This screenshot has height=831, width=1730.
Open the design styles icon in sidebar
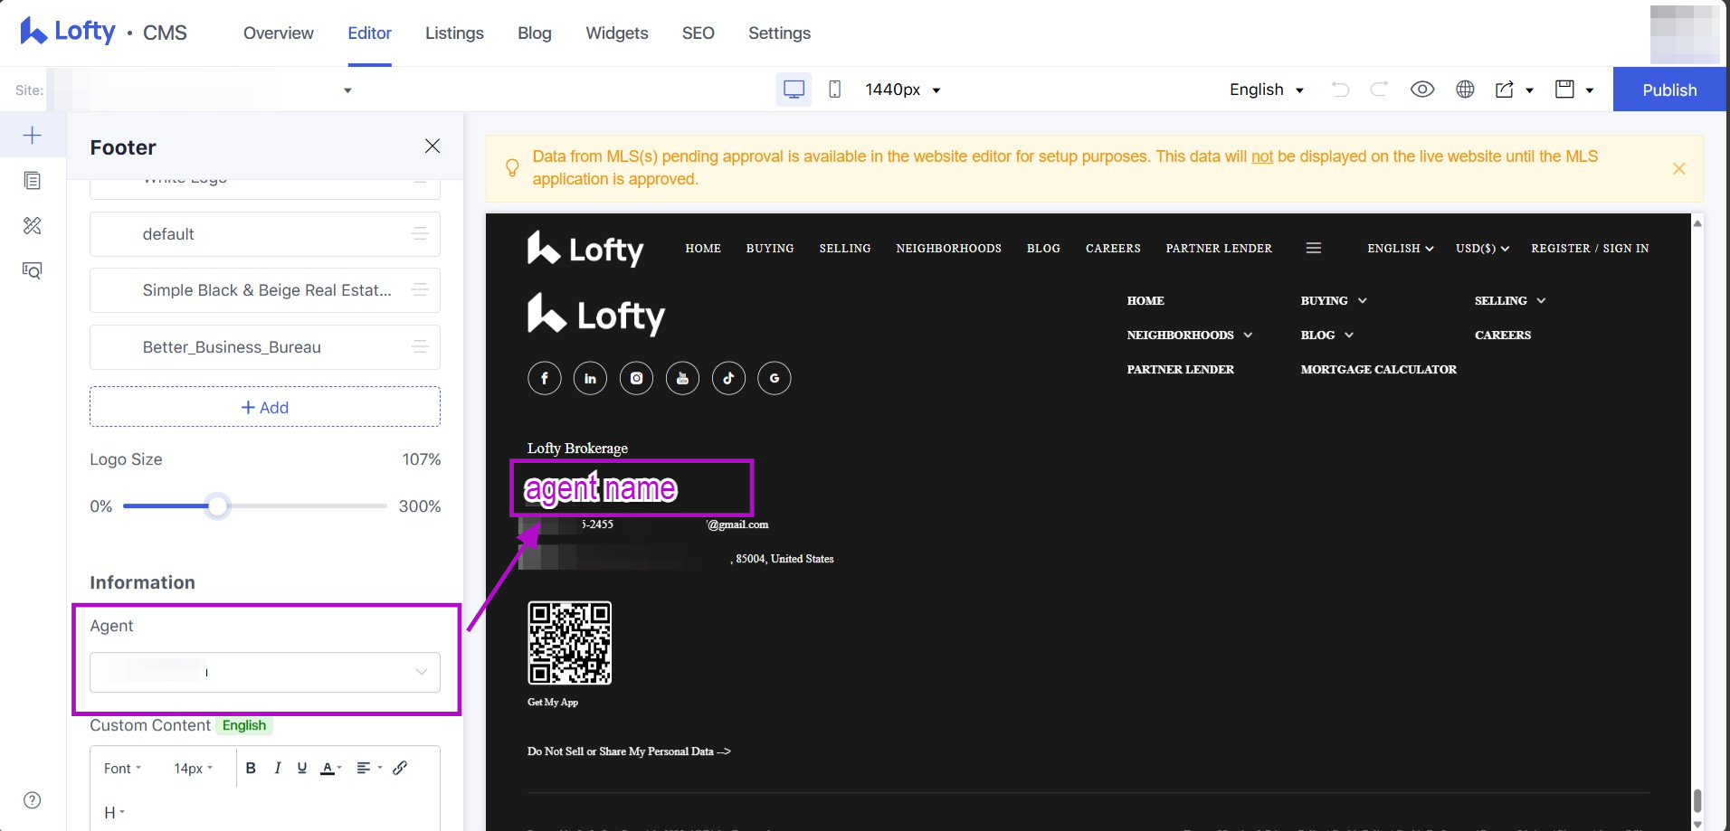[33, 226]
